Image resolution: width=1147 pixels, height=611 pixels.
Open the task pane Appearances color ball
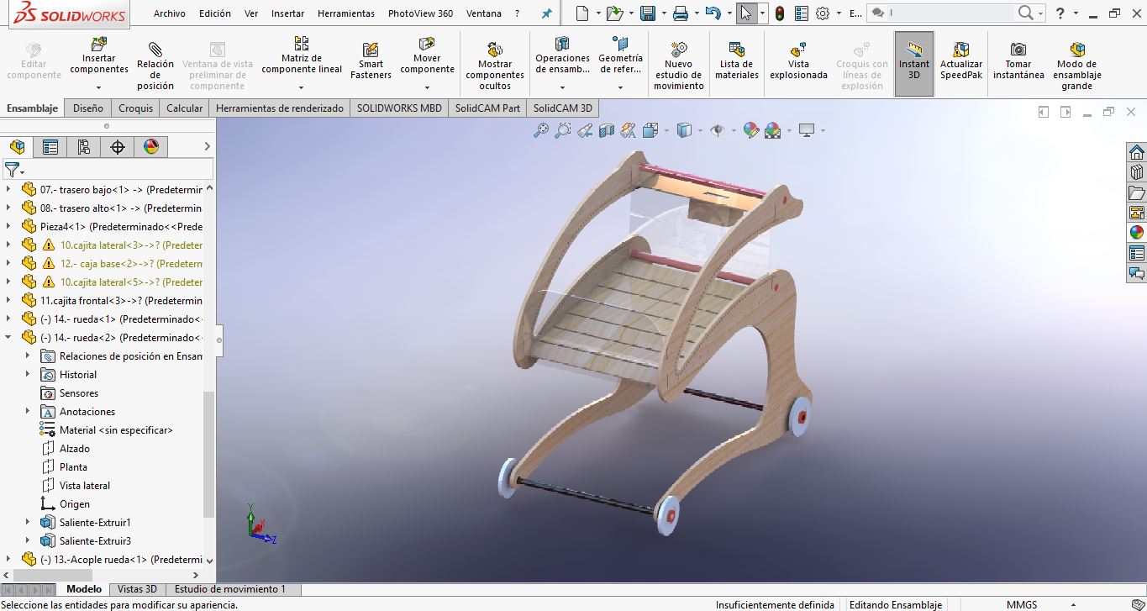[x=1137, y=233]
